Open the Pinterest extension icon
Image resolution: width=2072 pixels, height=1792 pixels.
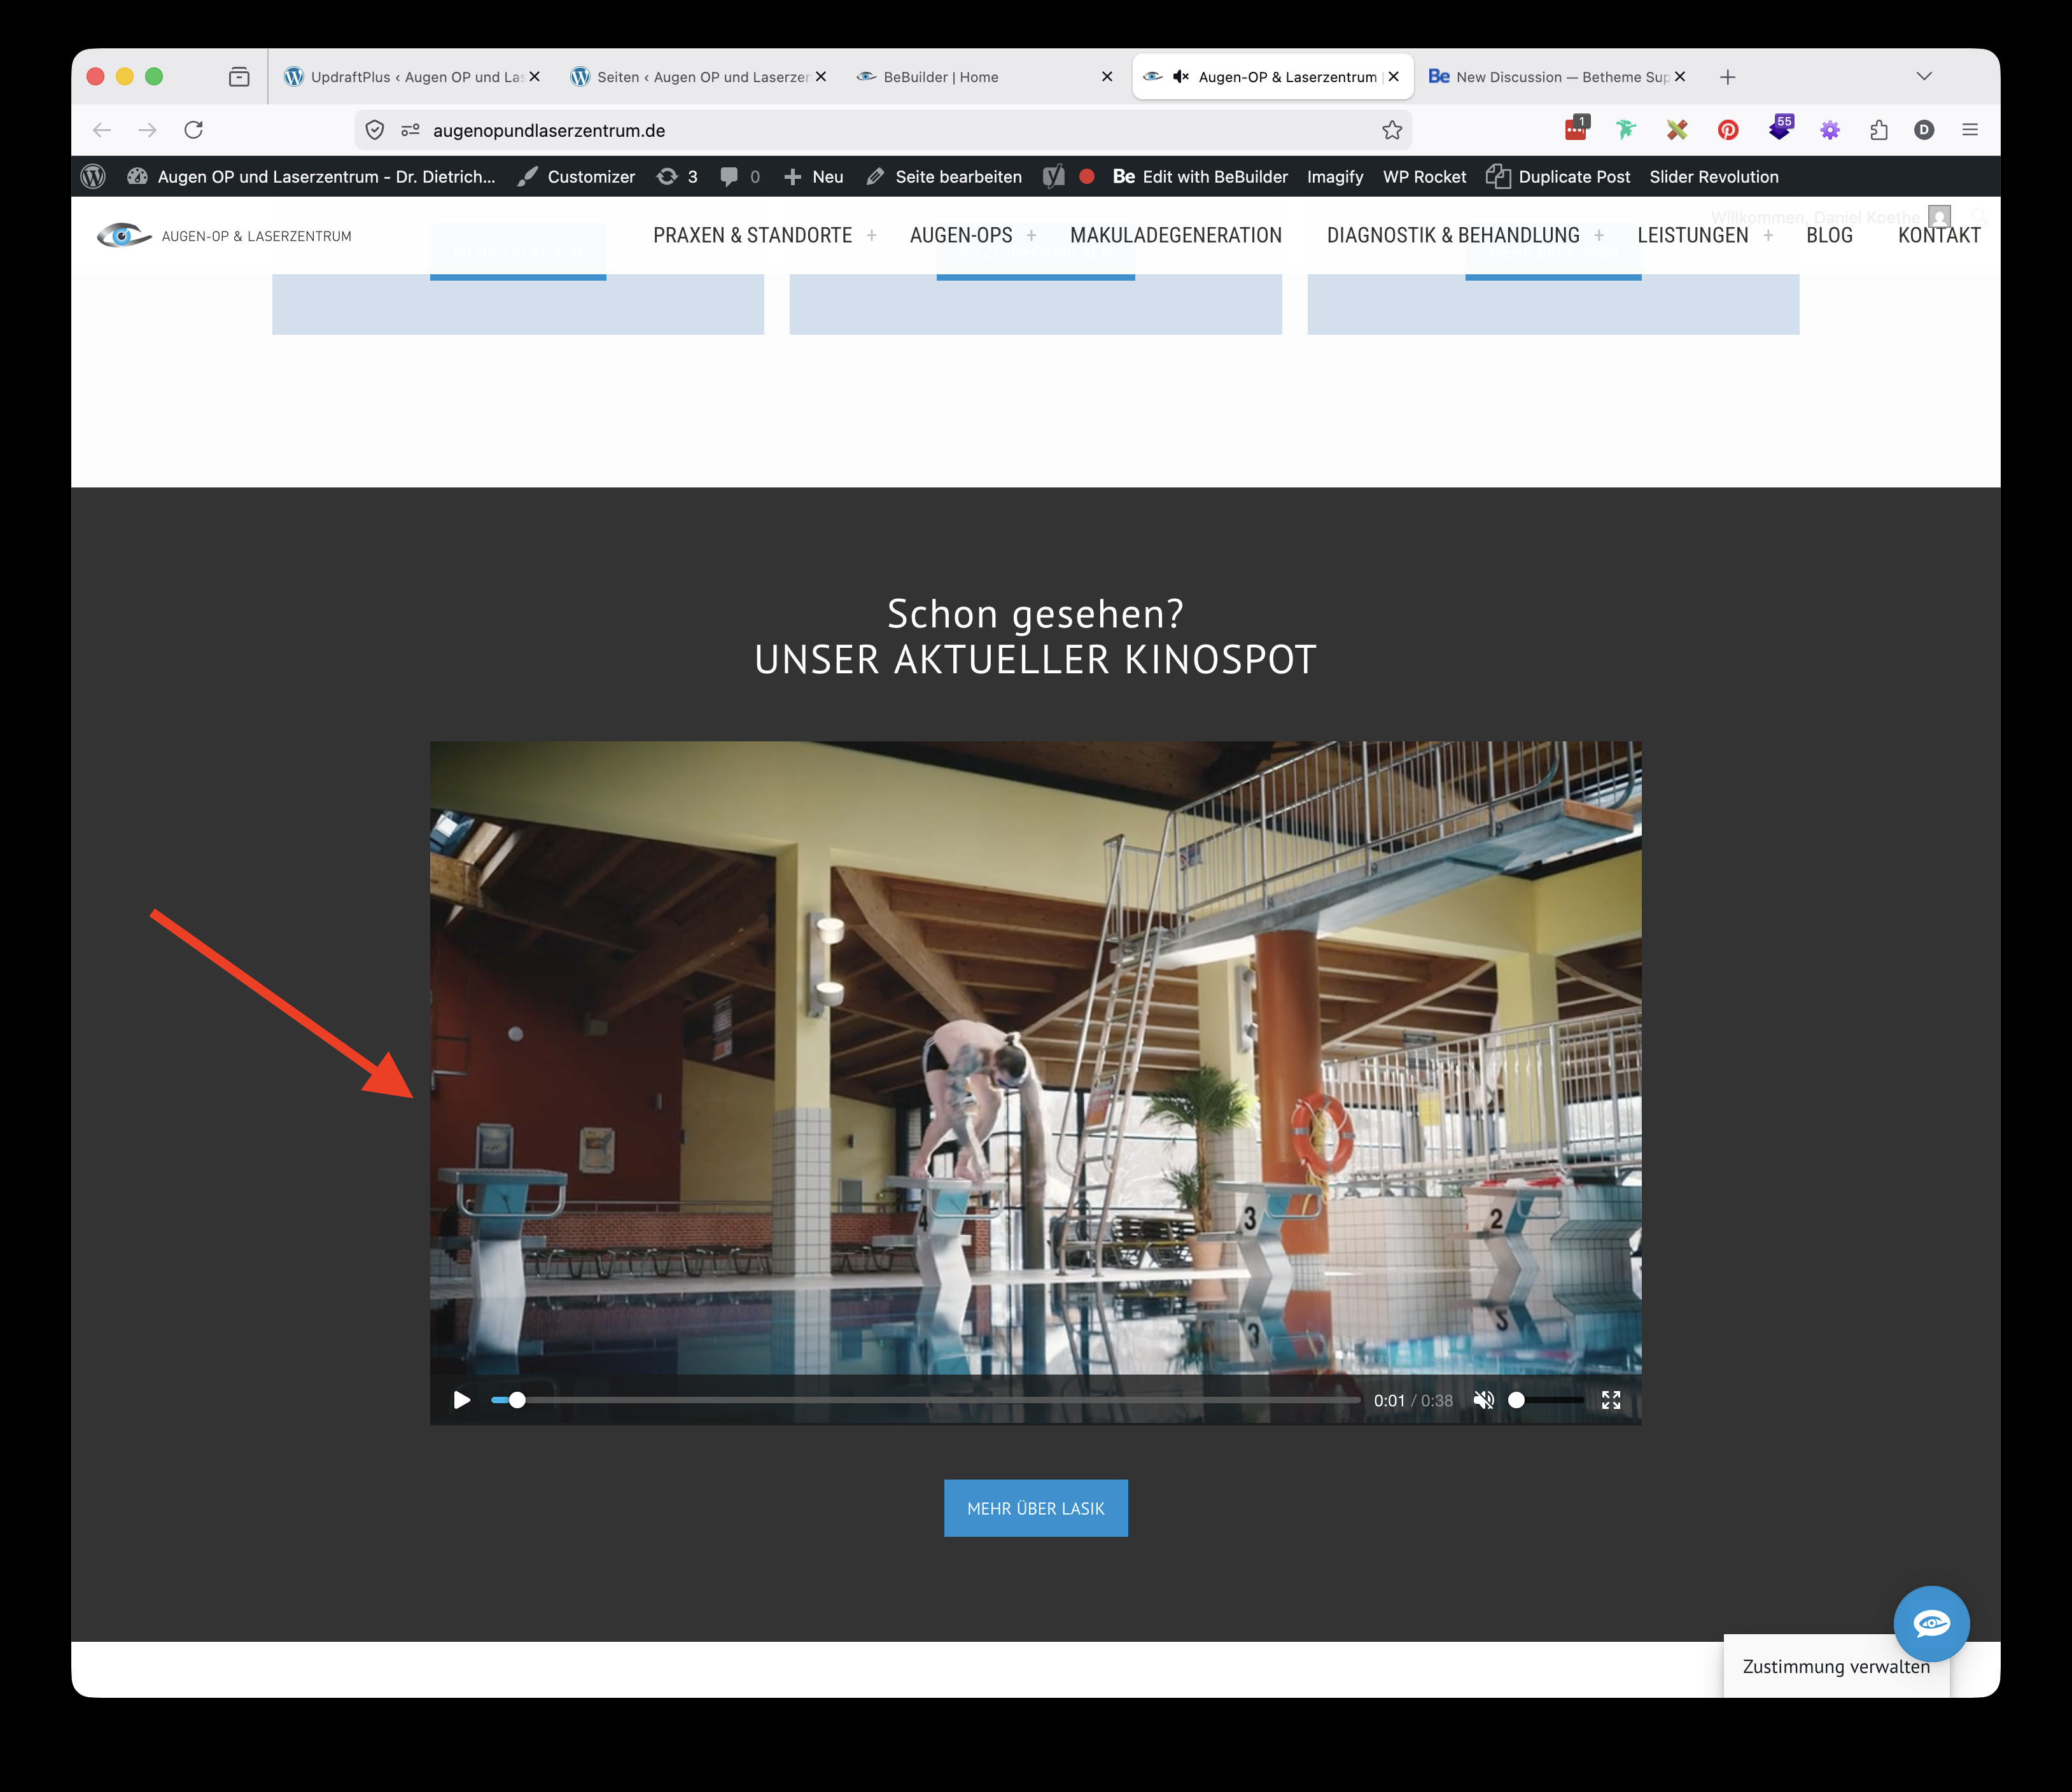[1728, 130]
